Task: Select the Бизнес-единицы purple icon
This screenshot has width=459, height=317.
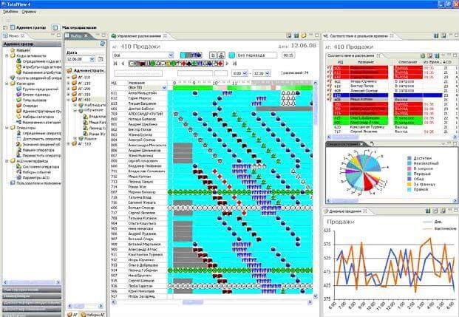Action: [18, 95]
